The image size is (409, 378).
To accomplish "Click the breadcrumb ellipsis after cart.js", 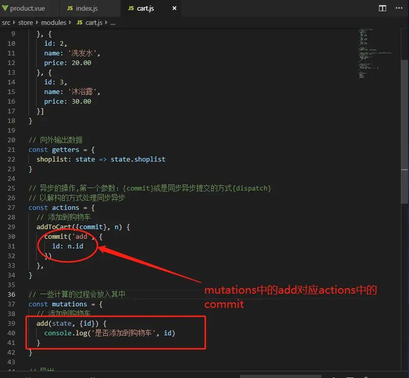I will (113, 23).
